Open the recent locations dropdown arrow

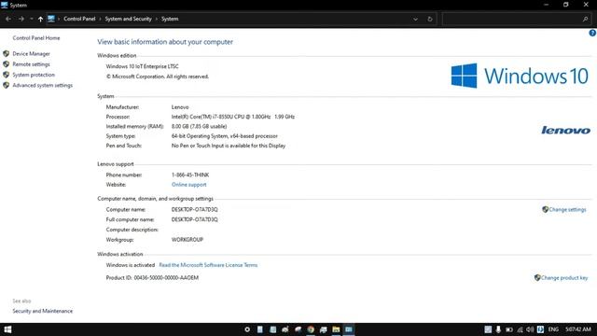(x=31, y=19)
